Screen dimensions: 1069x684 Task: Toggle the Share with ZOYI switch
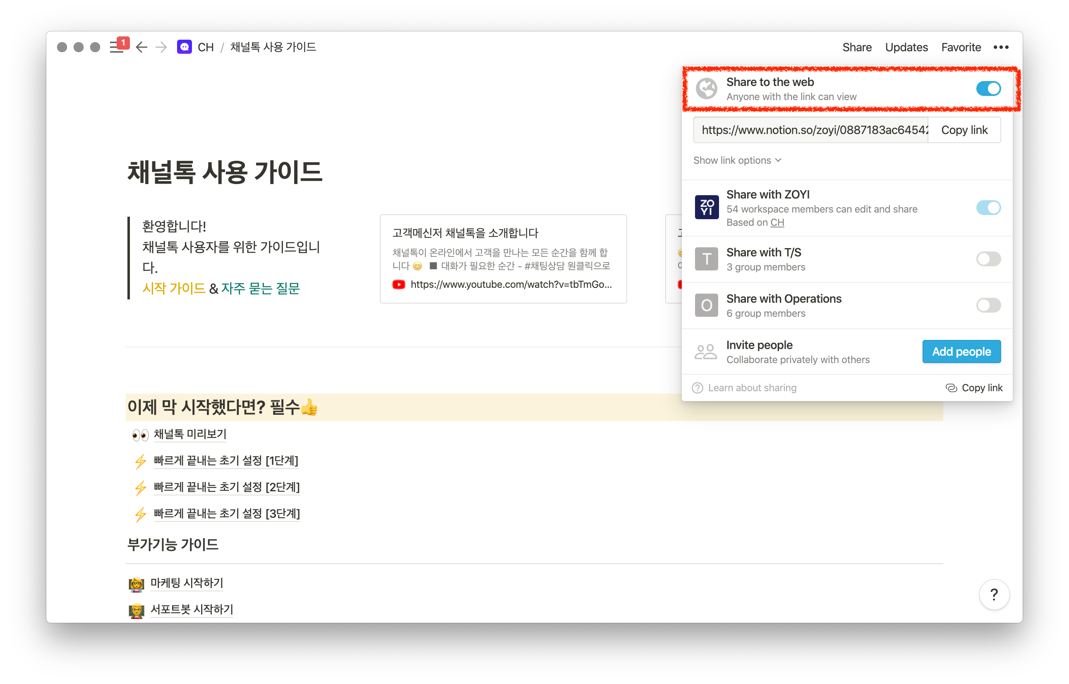pos(988,208)
